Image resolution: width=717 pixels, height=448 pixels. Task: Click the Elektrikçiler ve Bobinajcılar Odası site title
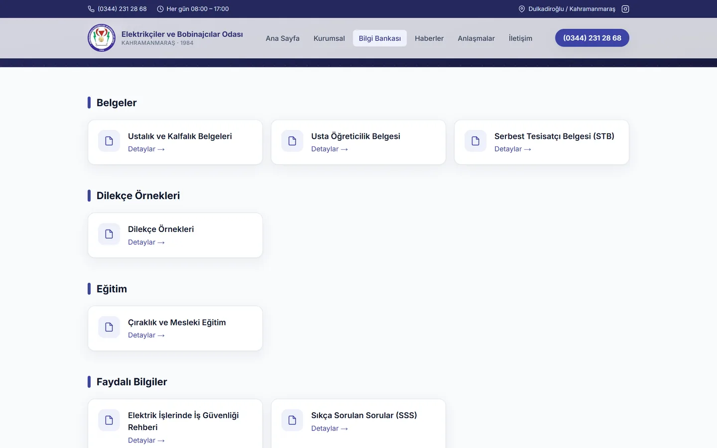[182, 34]
